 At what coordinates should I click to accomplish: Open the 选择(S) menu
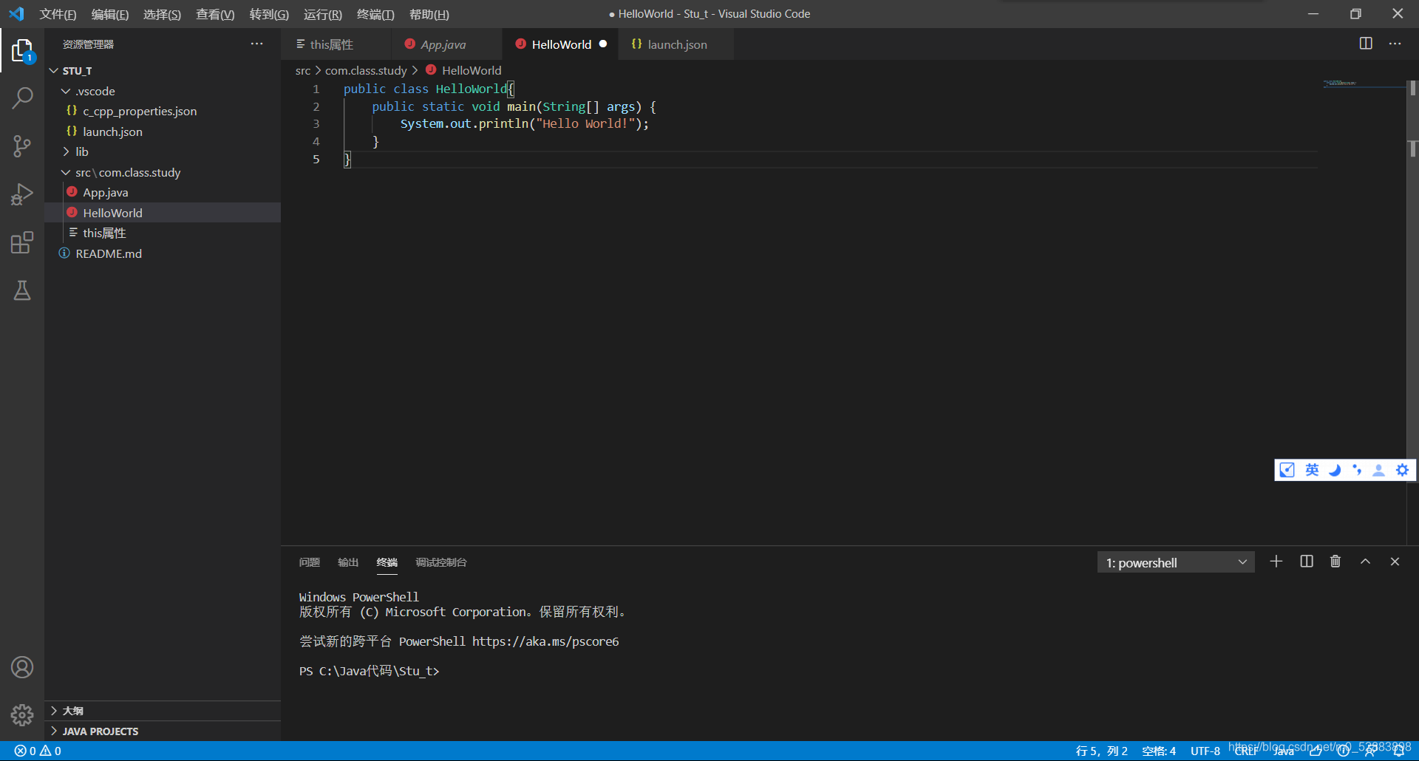pos(162,14)
